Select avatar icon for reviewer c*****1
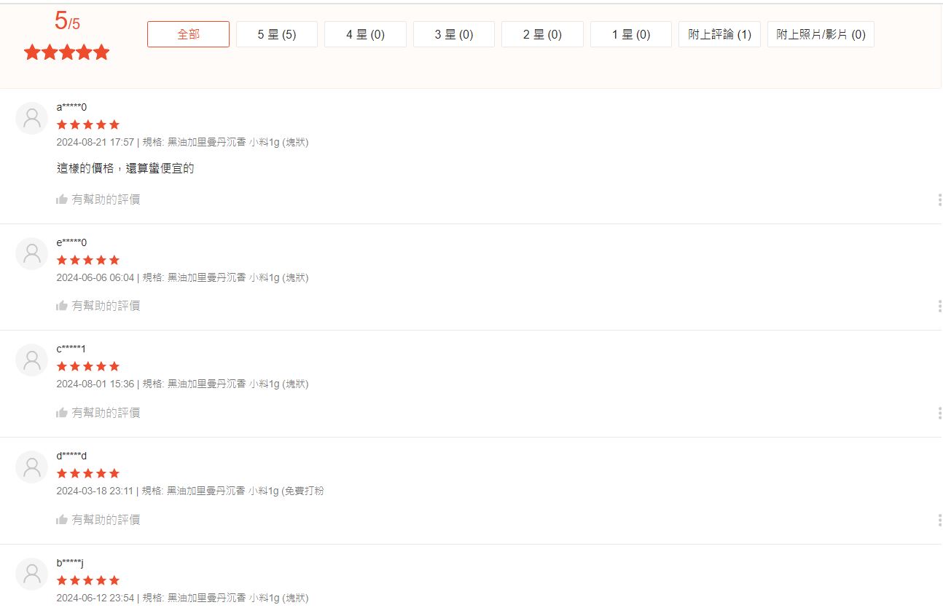Screen dimensions: 943x613 click(x=31, y=360)
